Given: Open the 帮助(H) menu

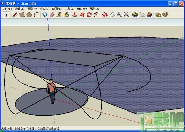Looking at the screenshot, I should tap(94, 9).
